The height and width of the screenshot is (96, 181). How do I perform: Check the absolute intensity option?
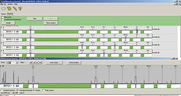point(2,90)
